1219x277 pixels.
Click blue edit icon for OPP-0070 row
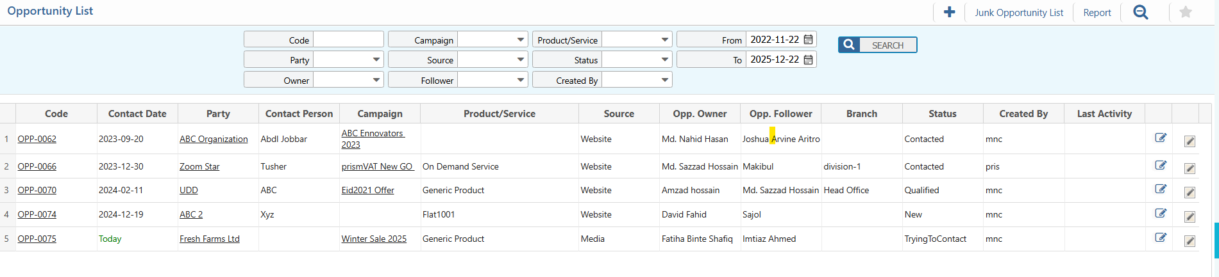point(1160,189)
